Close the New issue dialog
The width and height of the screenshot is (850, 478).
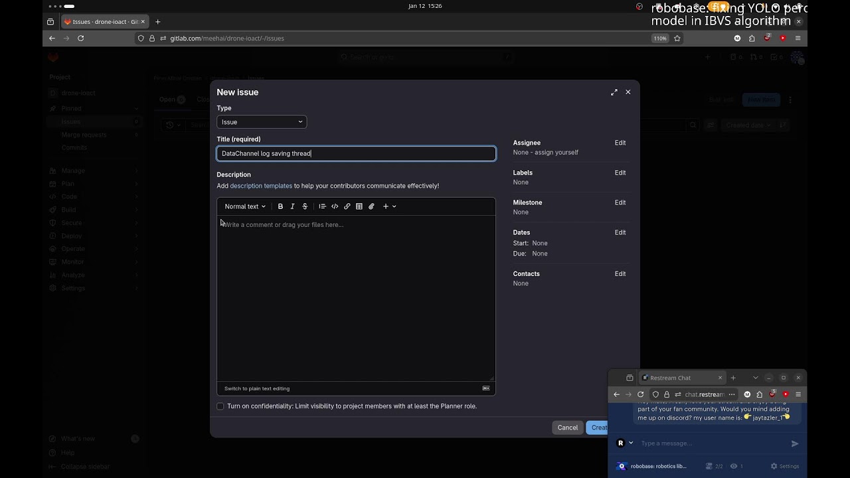(628, 92)
